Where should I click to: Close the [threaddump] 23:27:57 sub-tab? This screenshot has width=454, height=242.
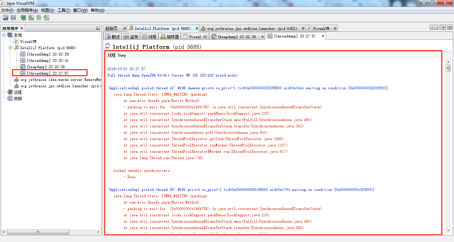(323, 36)
